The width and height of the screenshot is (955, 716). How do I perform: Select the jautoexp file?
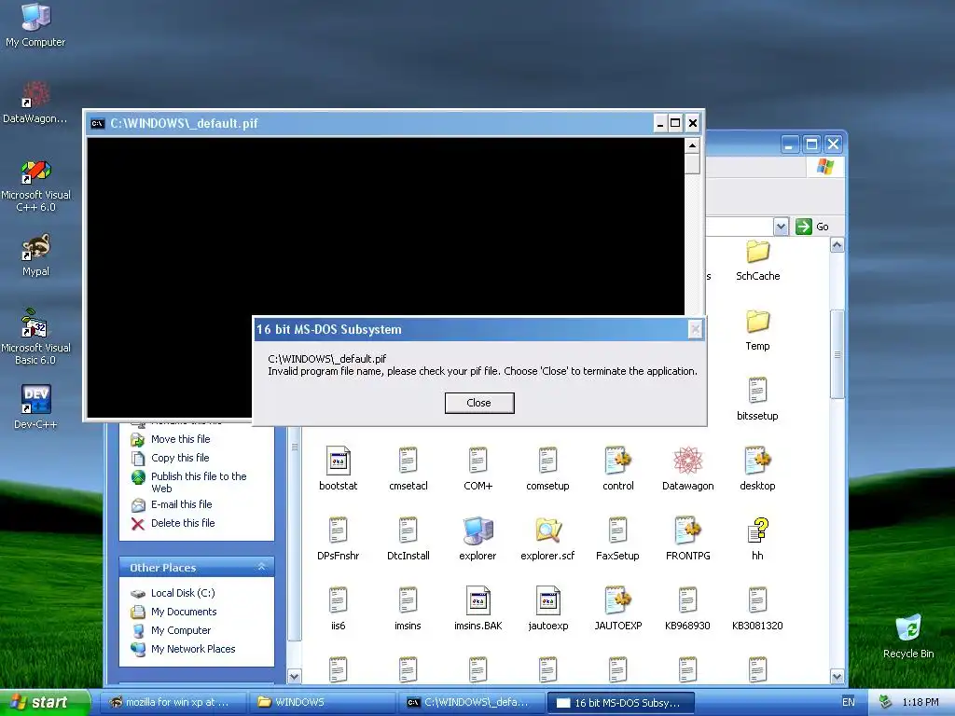(547, 609)
